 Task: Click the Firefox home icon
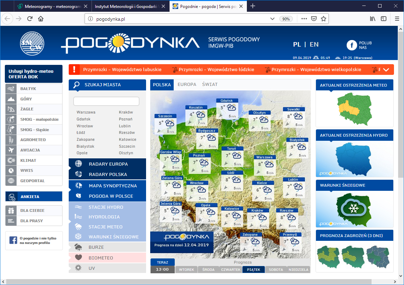click(41, 19)
